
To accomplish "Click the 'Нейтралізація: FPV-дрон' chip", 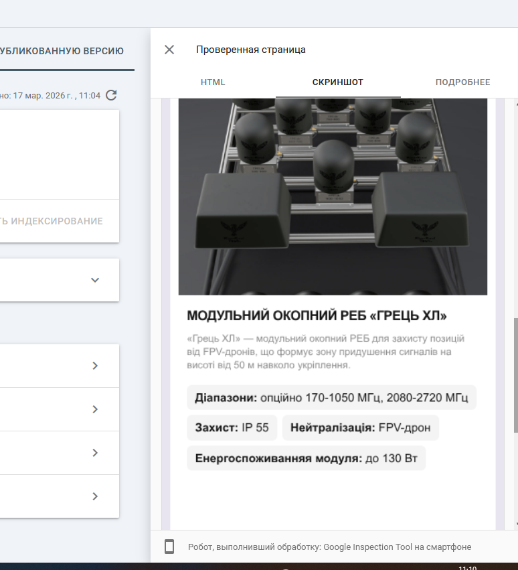I will pos(360,427).
